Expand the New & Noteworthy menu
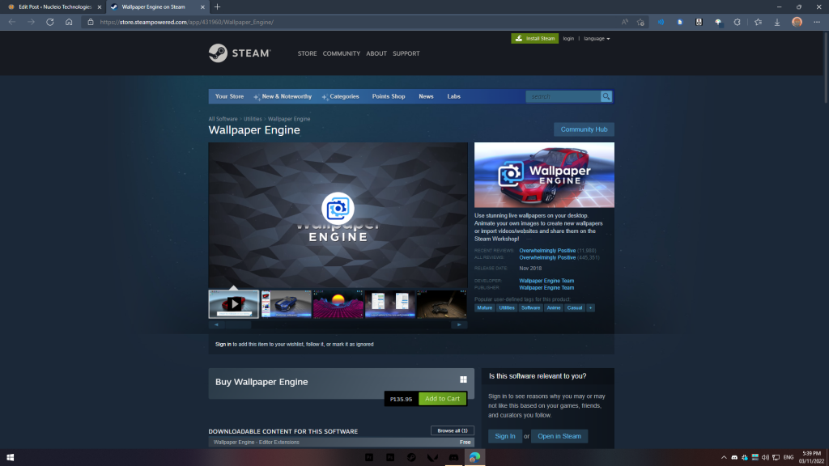This screenshot has width=829, height=466. click(283, 97)
